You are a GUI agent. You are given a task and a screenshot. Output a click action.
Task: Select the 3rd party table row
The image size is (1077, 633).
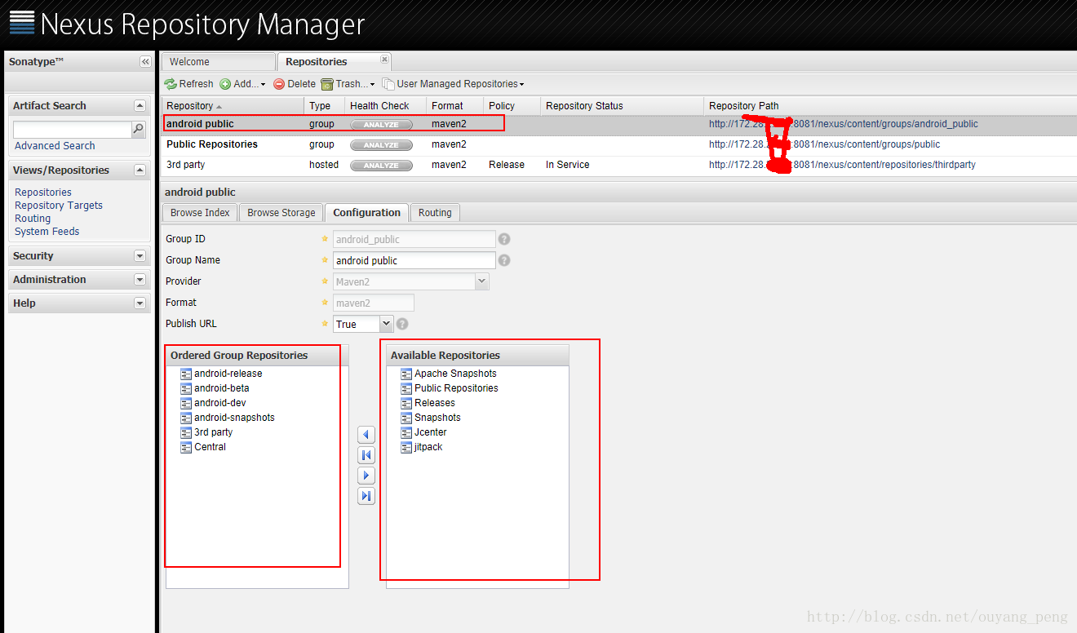618,165
